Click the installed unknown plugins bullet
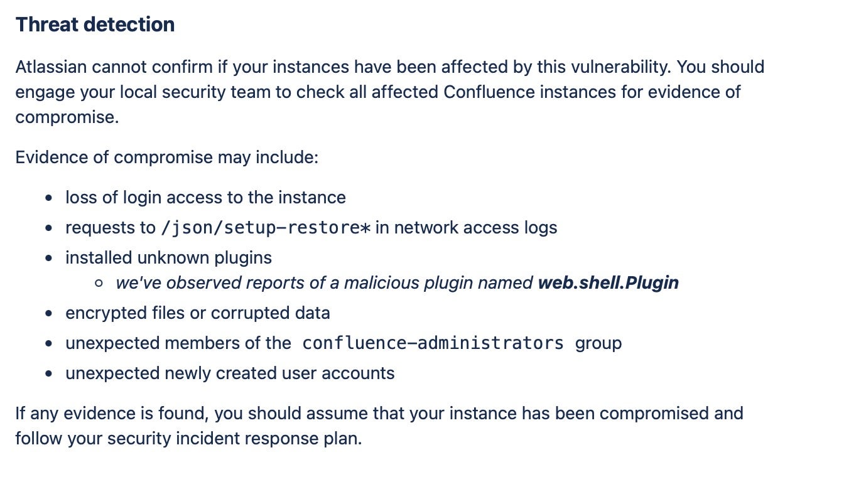 [168, 258]
